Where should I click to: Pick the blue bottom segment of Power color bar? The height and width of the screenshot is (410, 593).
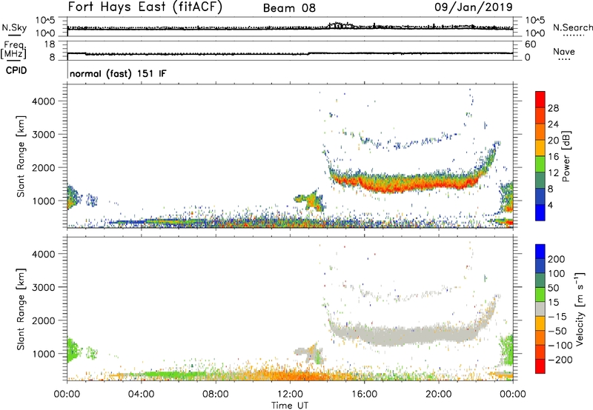(540, 213)
